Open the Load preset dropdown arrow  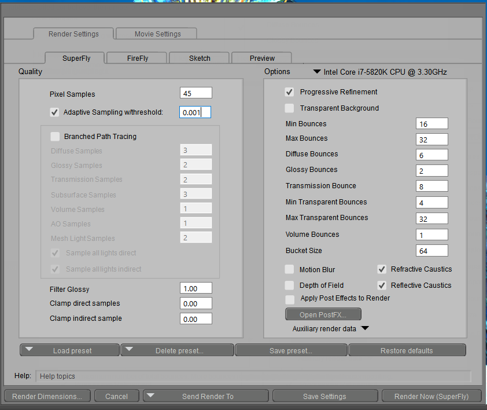28,350
